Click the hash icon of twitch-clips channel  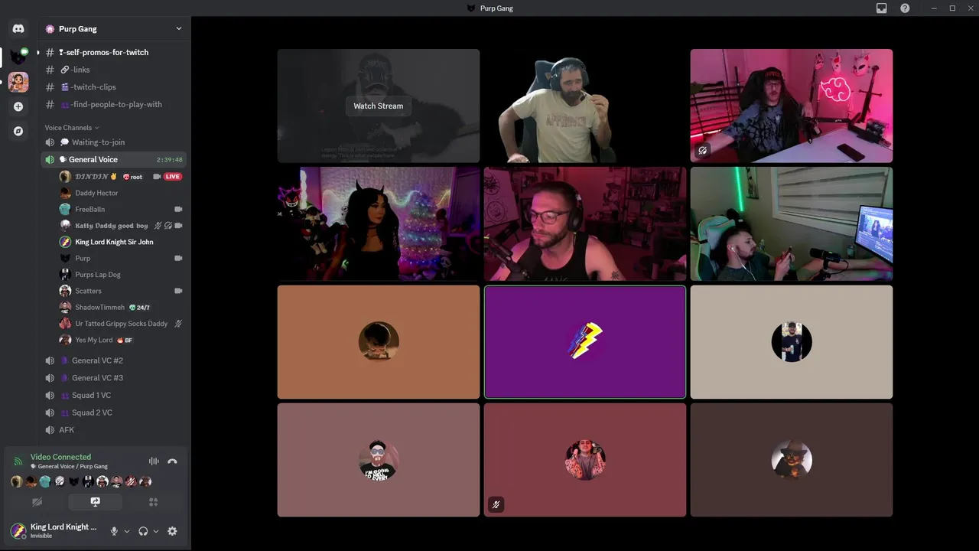click(x=50, y=87)
